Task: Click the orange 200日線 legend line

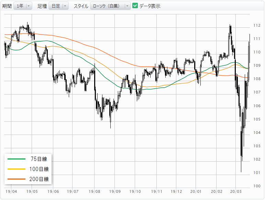Action: click(16, 179)
